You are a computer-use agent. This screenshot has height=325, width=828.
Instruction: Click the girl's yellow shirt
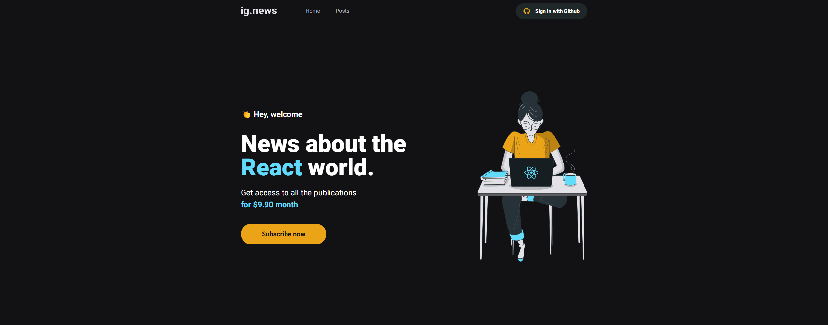click(531, 145)
